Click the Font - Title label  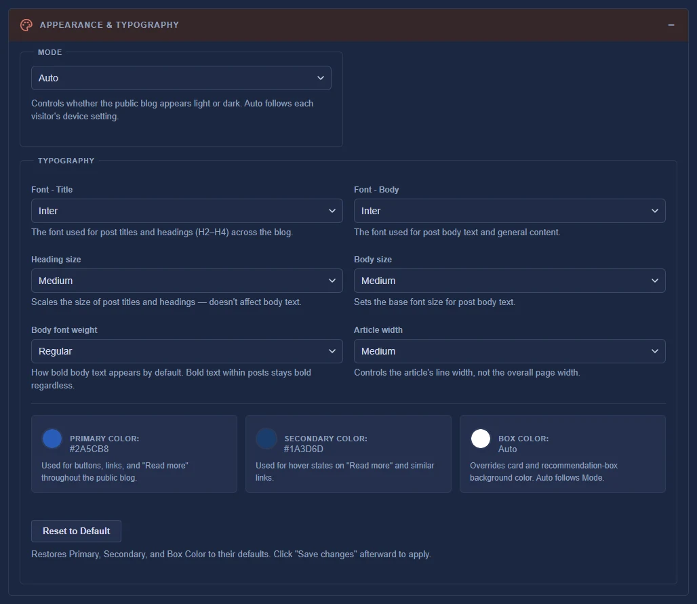(x=52, y=189)
